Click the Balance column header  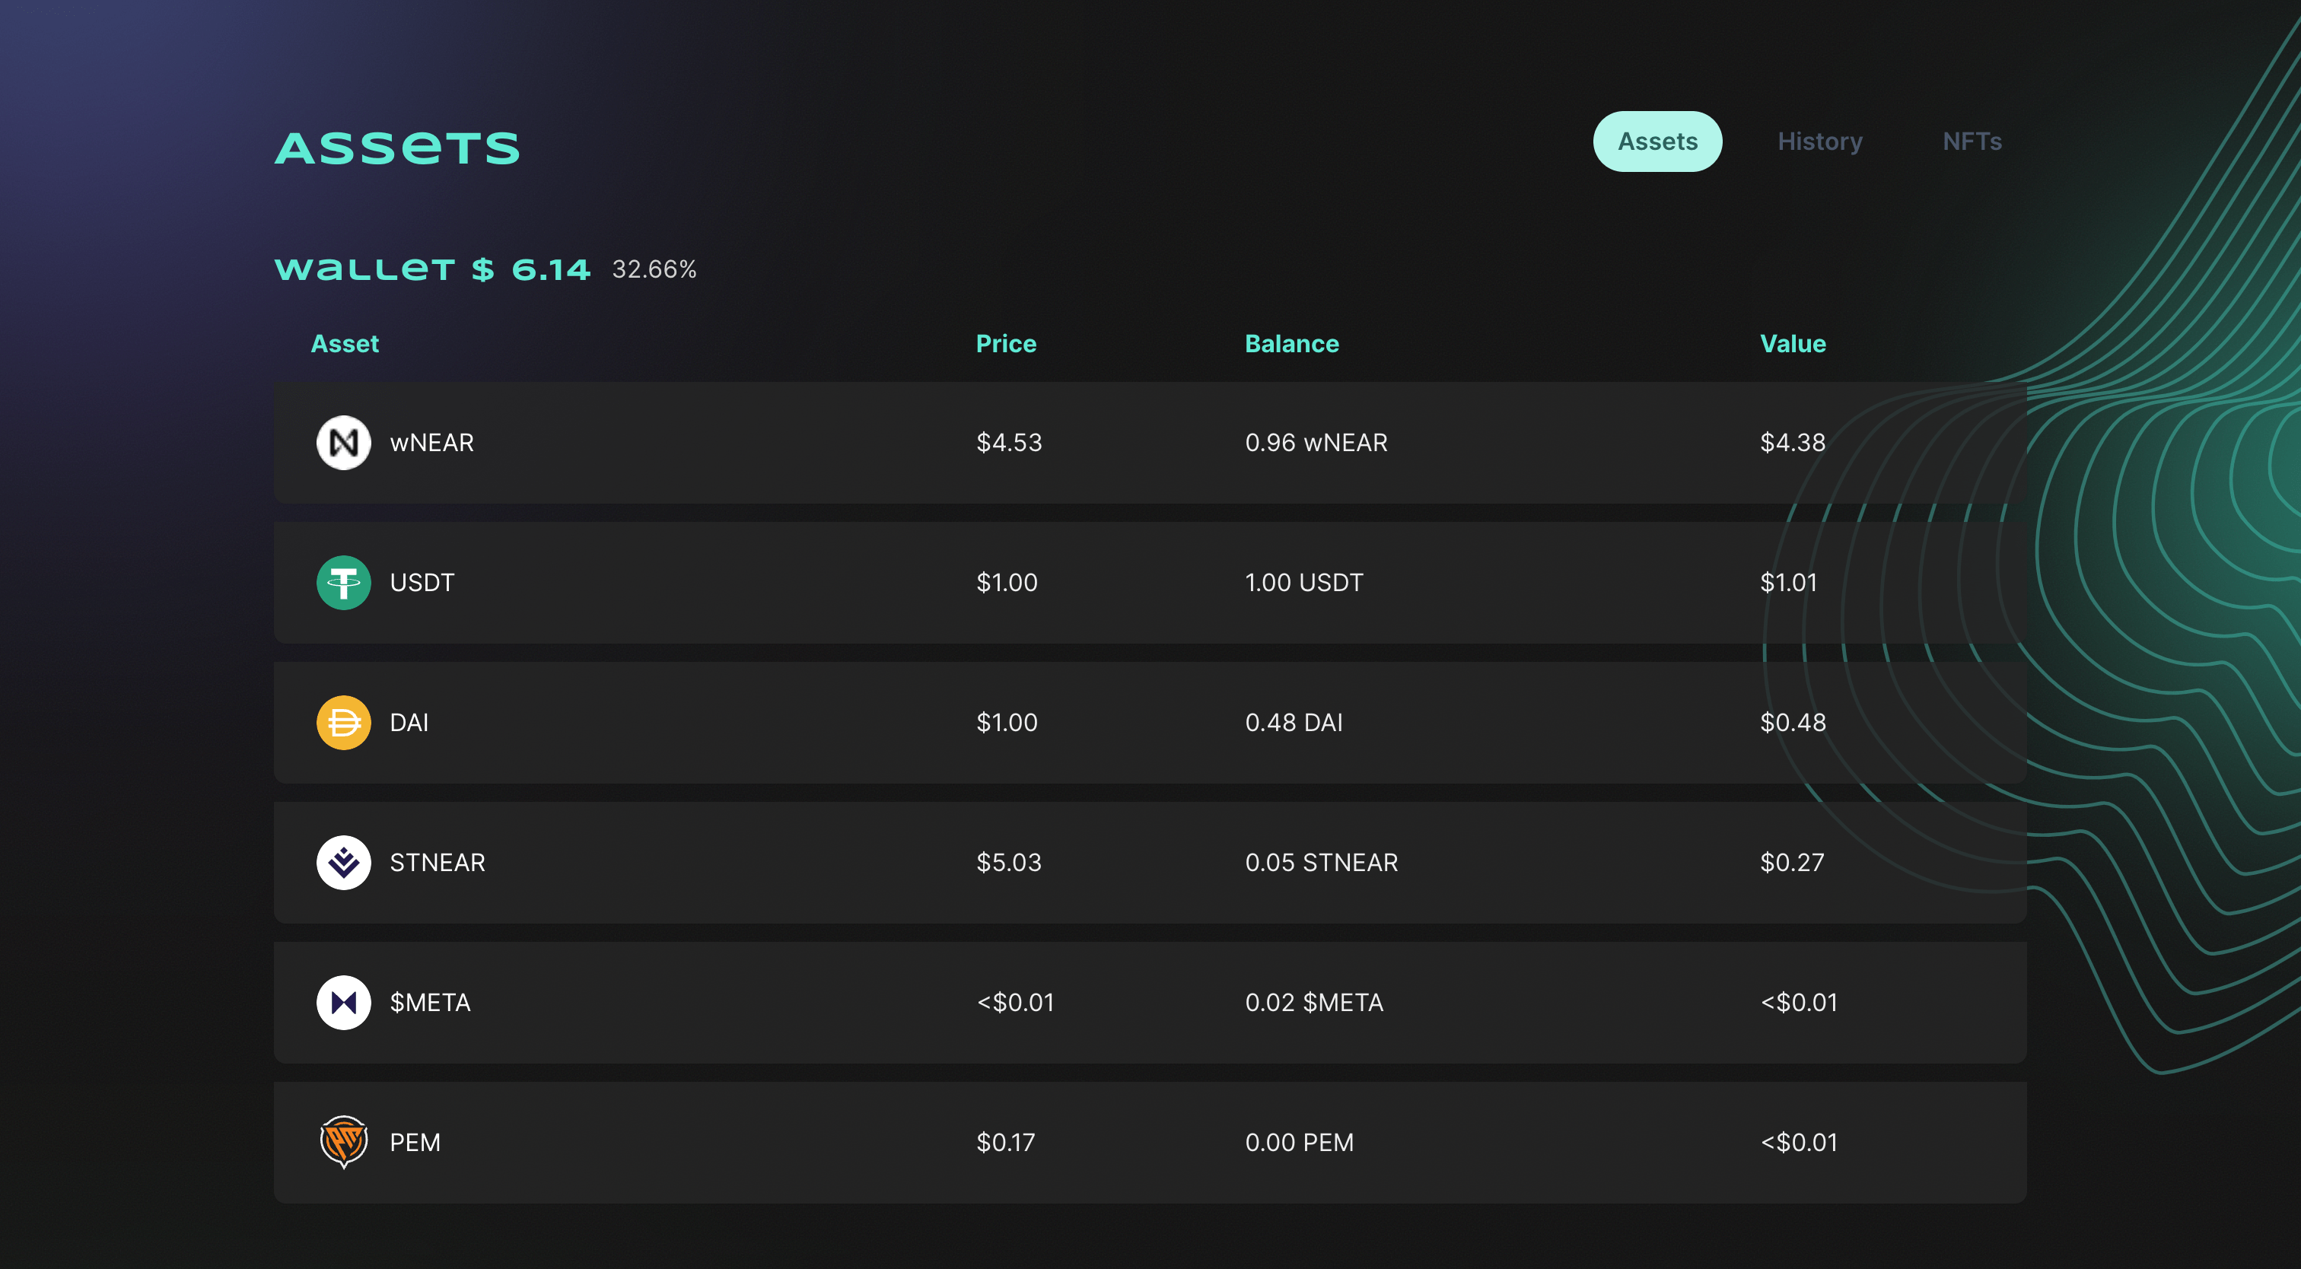(1291, 344)
